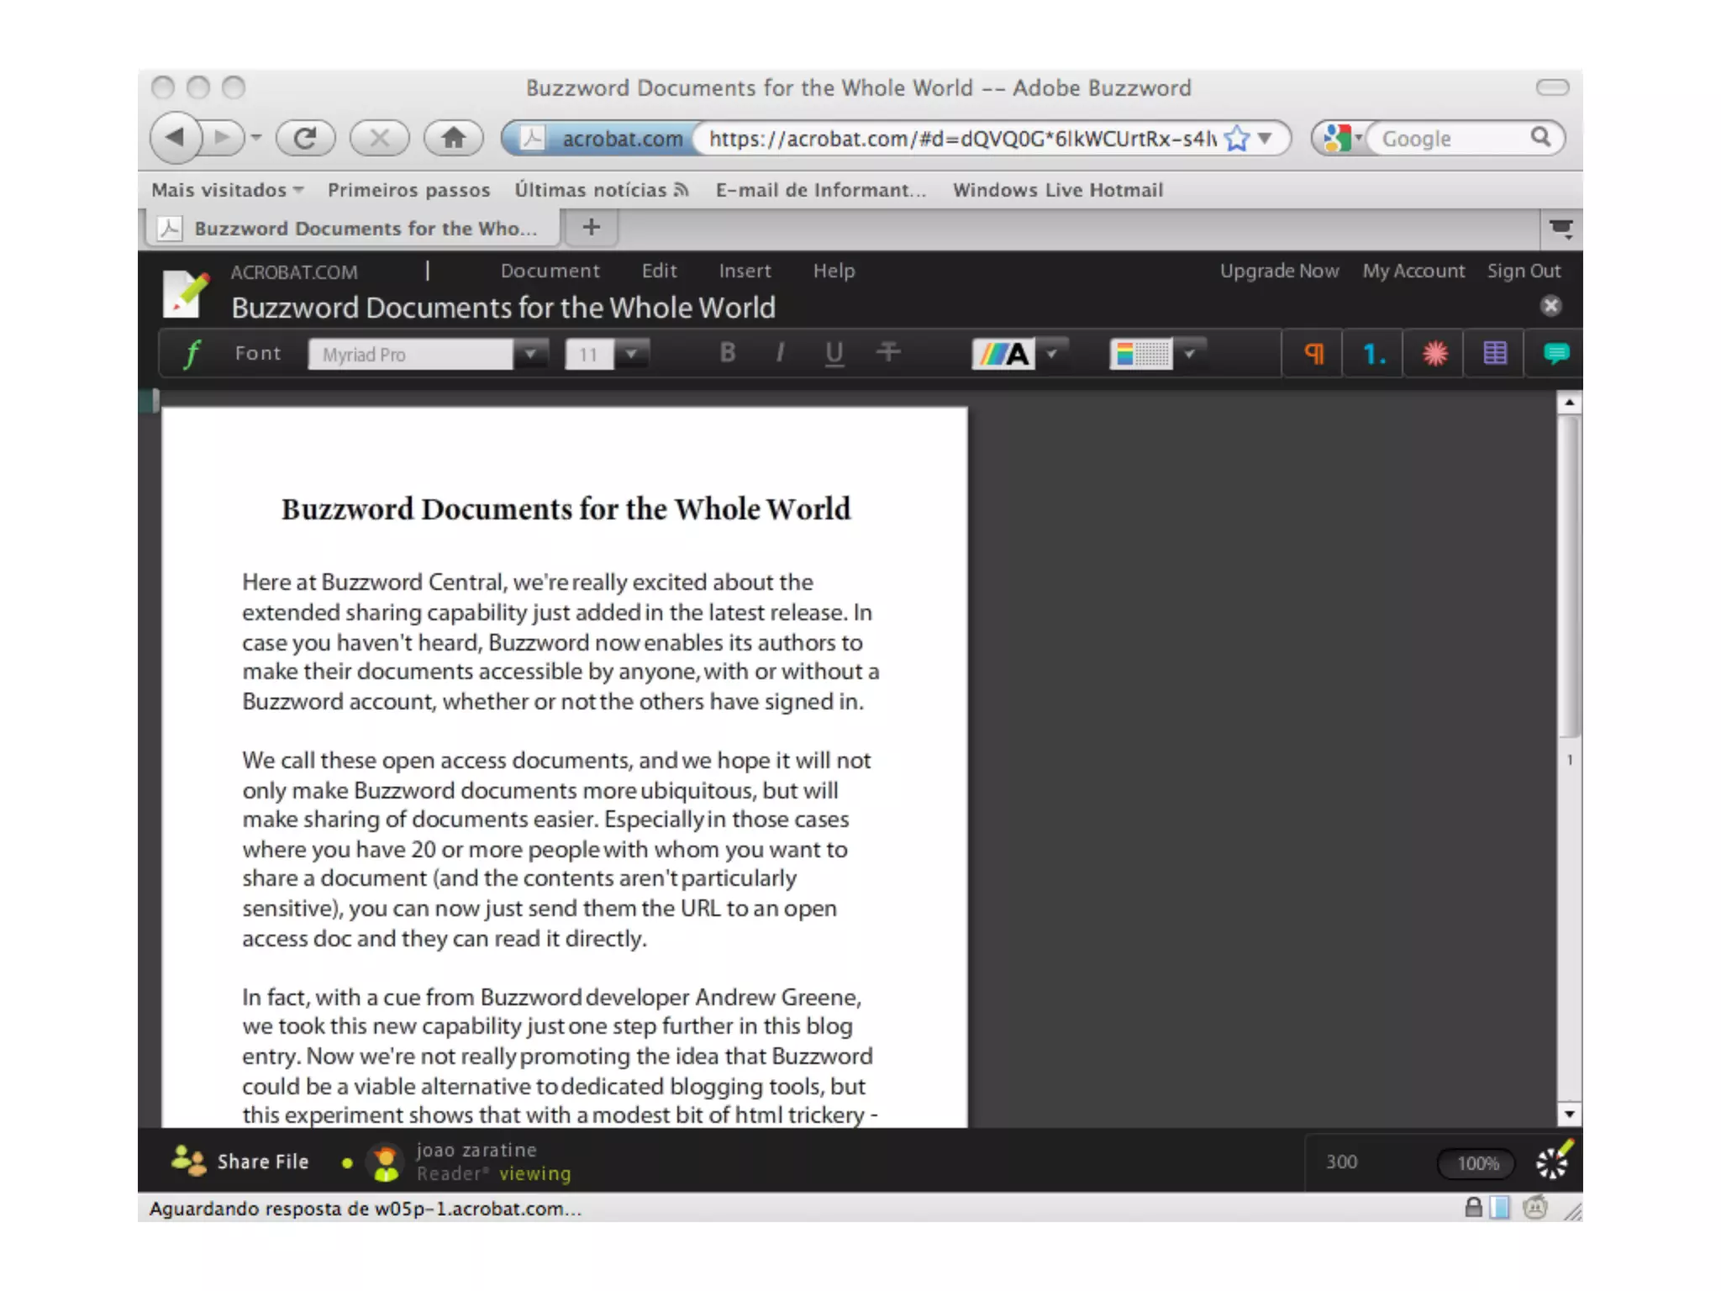Select the table insert icon

(x=1495, y=354)
